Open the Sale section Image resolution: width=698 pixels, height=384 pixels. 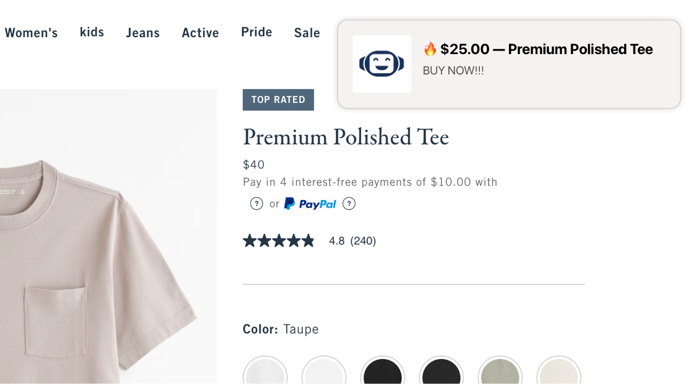pos(307,33)
